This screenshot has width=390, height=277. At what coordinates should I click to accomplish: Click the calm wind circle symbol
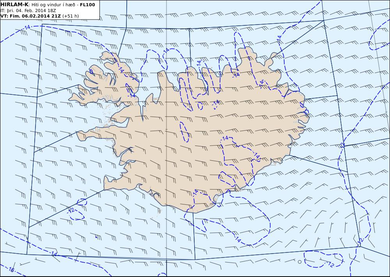[300, 262]
